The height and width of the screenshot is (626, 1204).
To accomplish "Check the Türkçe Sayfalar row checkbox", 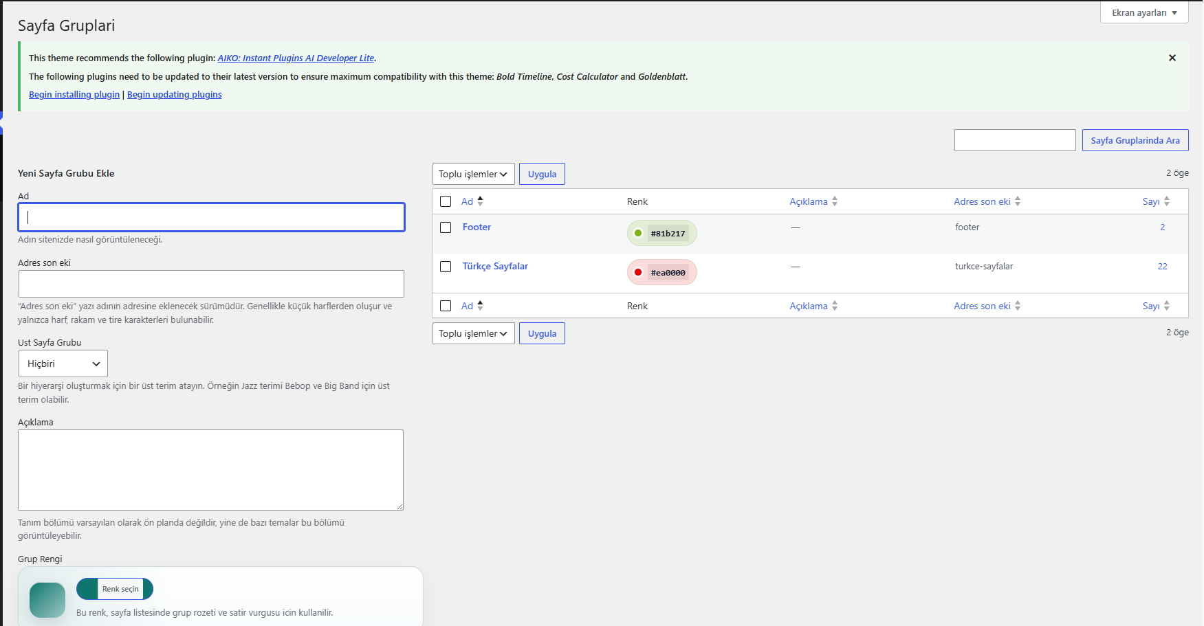I will [446, 267].
